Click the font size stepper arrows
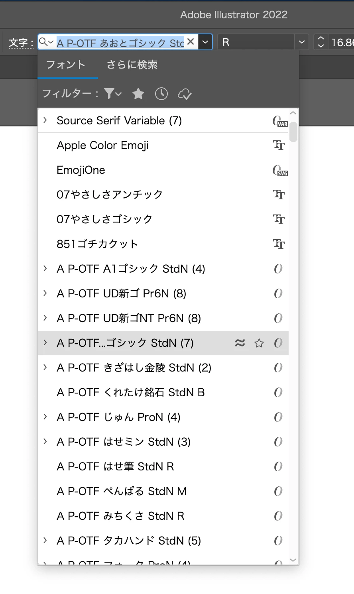This screenshot has width=354, height=594. tap(321, 42)
